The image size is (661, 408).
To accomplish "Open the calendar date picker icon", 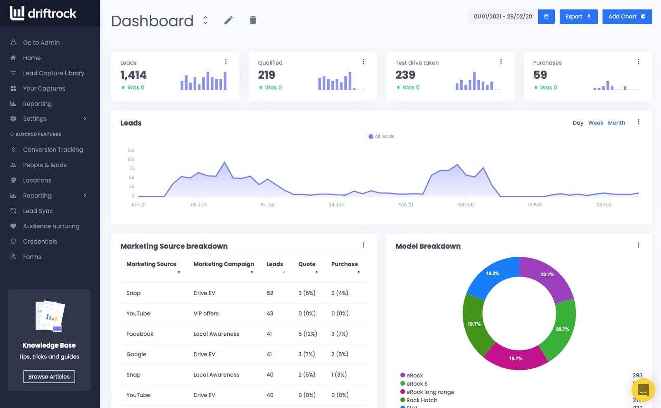I will [x=546, y=17].
